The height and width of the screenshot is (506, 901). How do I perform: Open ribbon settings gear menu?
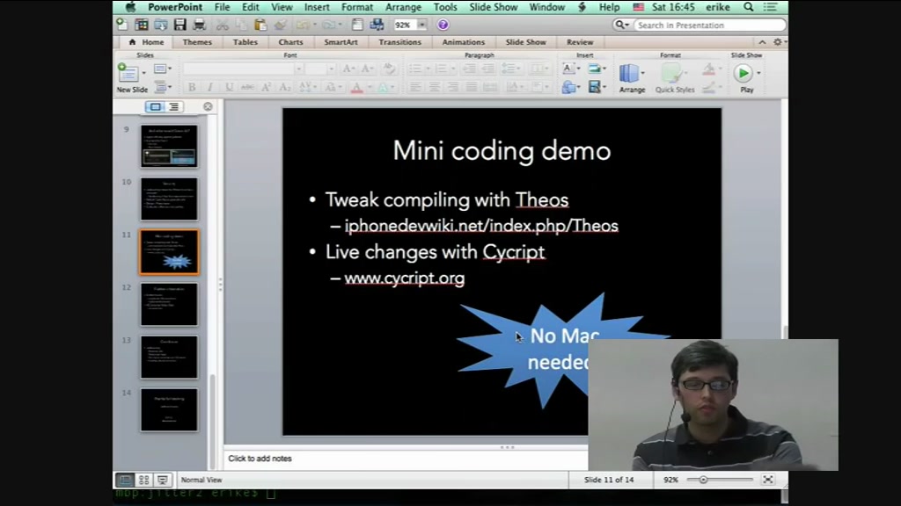point(779,42)
